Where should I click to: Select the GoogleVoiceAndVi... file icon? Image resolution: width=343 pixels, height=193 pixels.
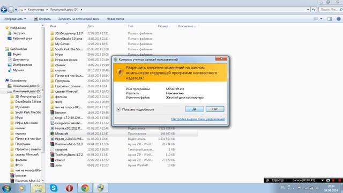click(52, 123)
